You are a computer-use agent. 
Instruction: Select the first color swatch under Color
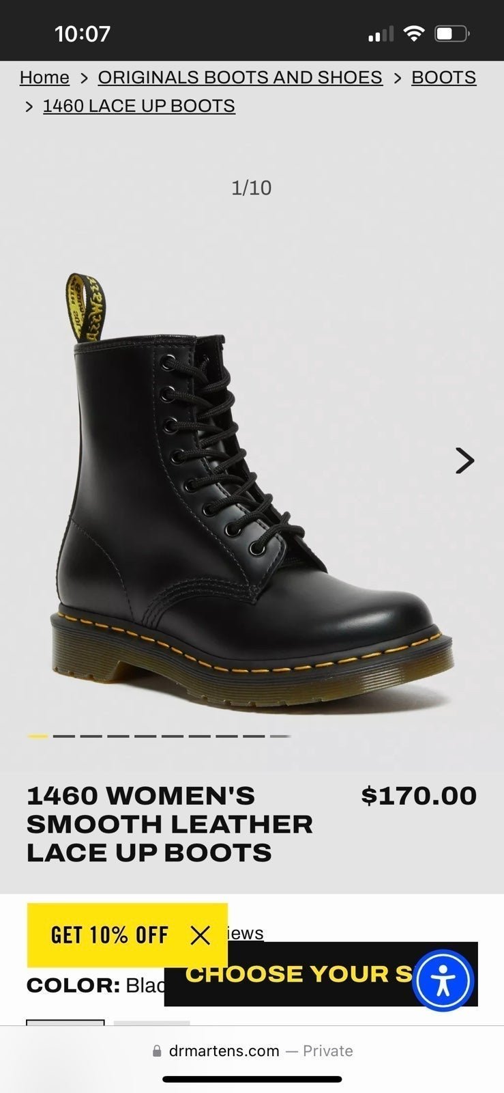[x=65, y=1023]
